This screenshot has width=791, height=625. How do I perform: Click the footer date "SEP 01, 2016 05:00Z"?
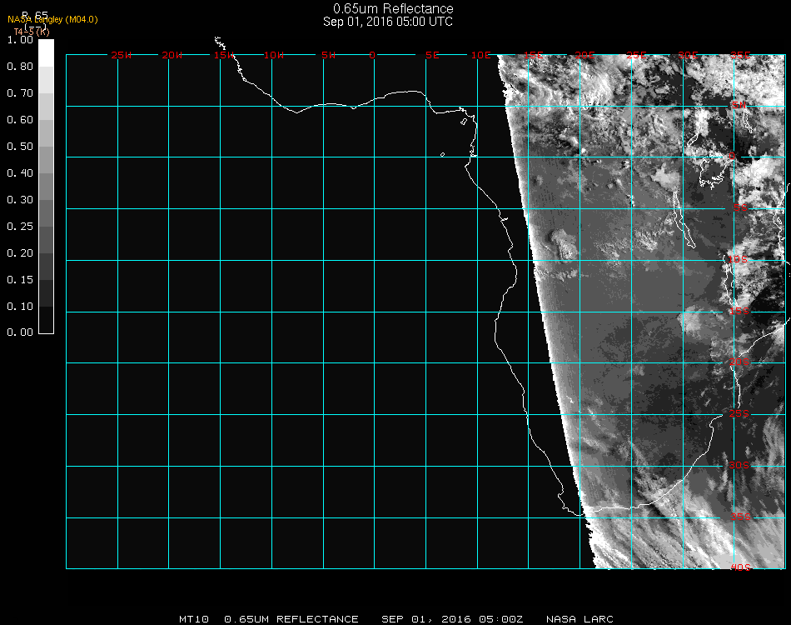pyautogui.click(x=452, y=619)
